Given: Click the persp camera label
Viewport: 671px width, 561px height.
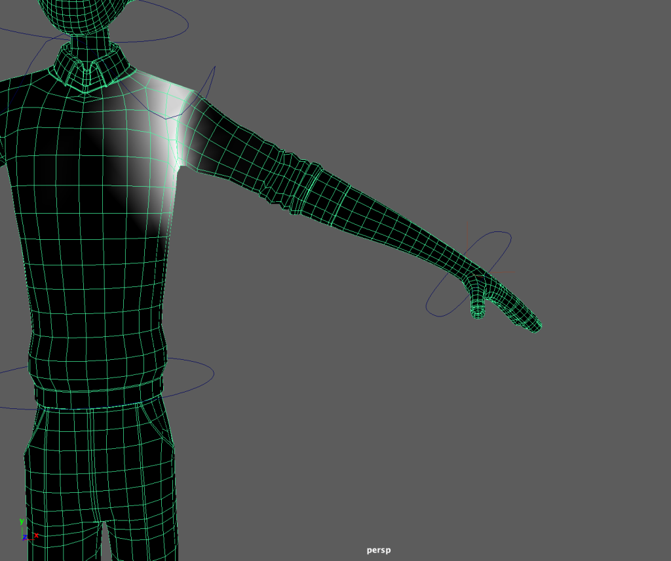Looking at the screenshot, I should coord(378,550).
